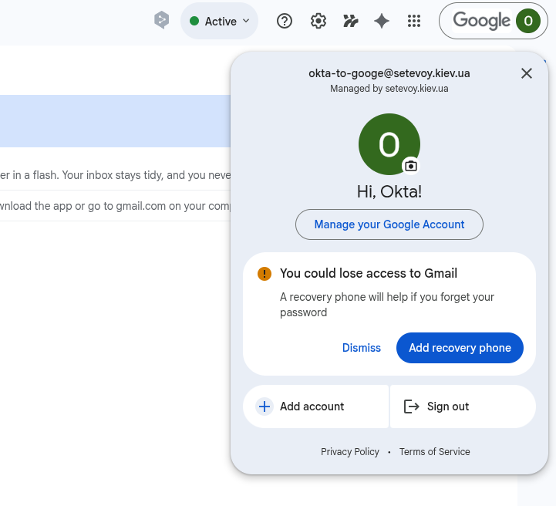Open the Gemini sparkle icon
The width and height of the screenshot is (556, 506).
[x=382, y=22]
